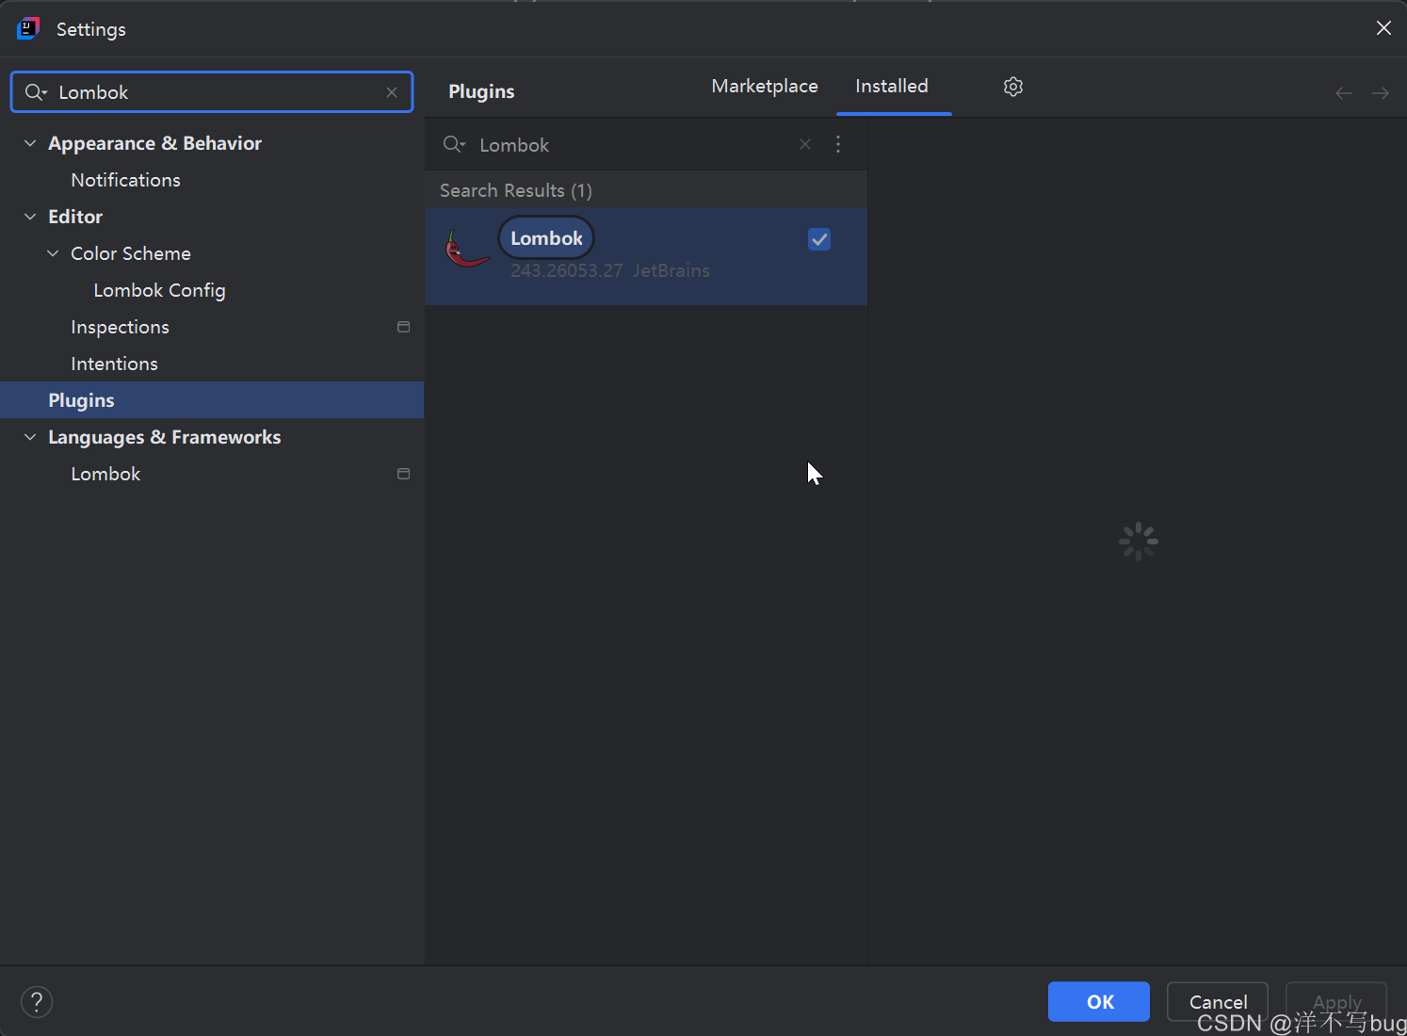Select Editor in the settings tree
This screenshot has height=1036, width=1407.
[75, 217]
